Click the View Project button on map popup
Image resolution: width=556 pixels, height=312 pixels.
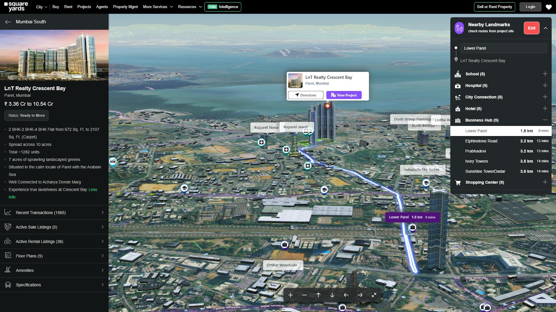point(344,95)
